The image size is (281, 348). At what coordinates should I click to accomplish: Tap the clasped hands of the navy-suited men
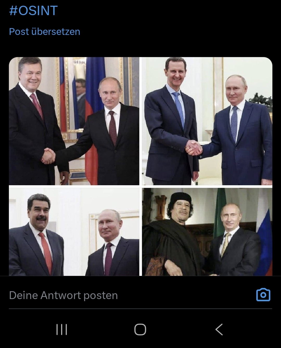(194, 147)
